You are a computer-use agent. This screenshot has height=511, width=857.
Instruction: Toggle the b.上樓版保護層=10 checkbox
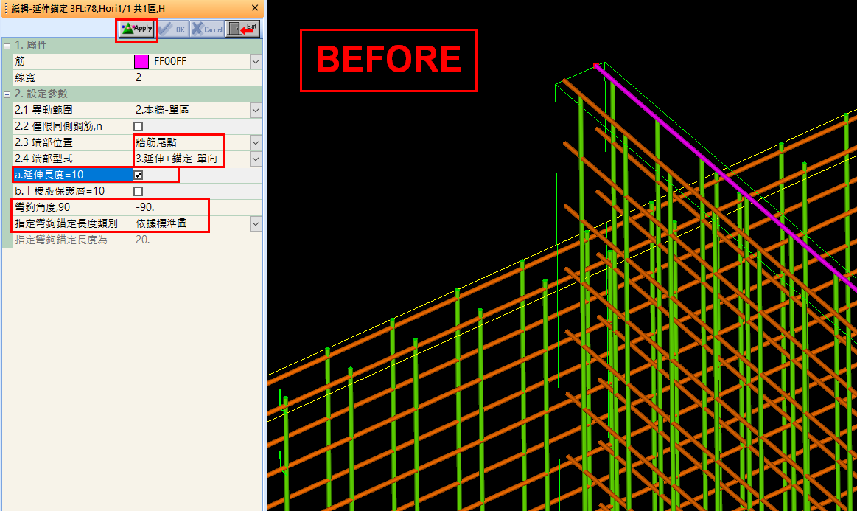click(139, 192)
